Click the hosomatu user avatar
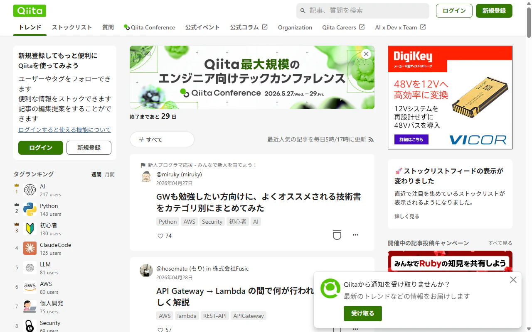The image size is (532, 332). (x=146, y=271)
